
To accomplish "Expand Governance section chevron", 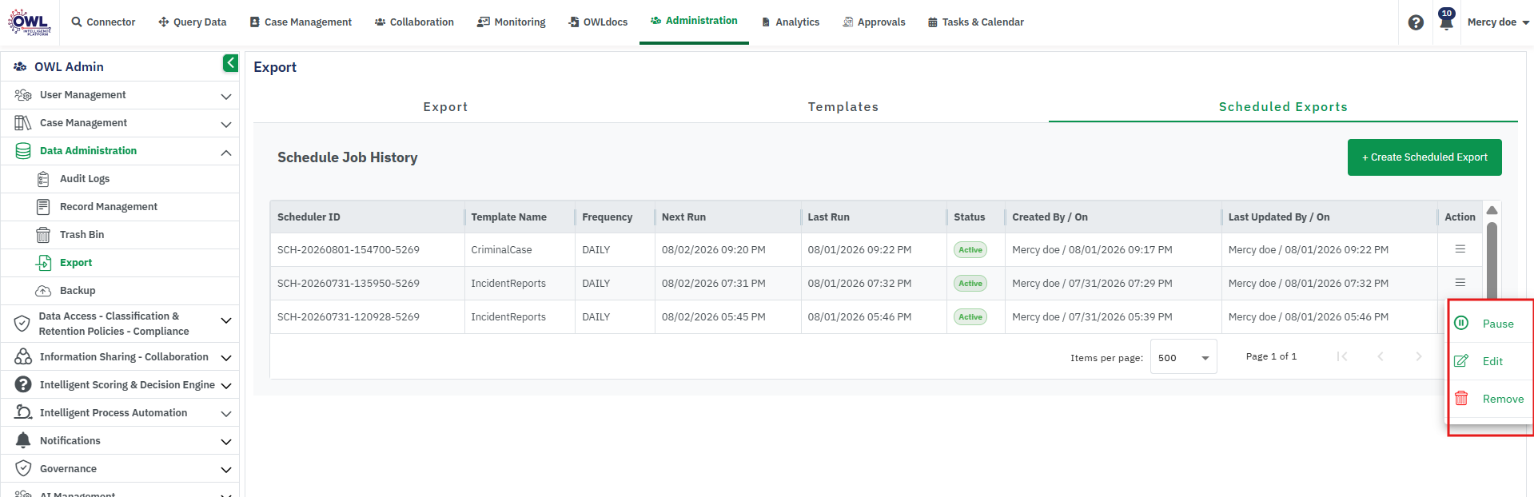I will pyautogui.click(x=226, y=470).
